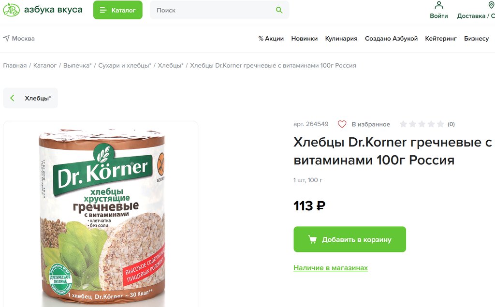The image size is (495, 307).
Task: Open the Кулинария menu item
Action: (341, 39)
